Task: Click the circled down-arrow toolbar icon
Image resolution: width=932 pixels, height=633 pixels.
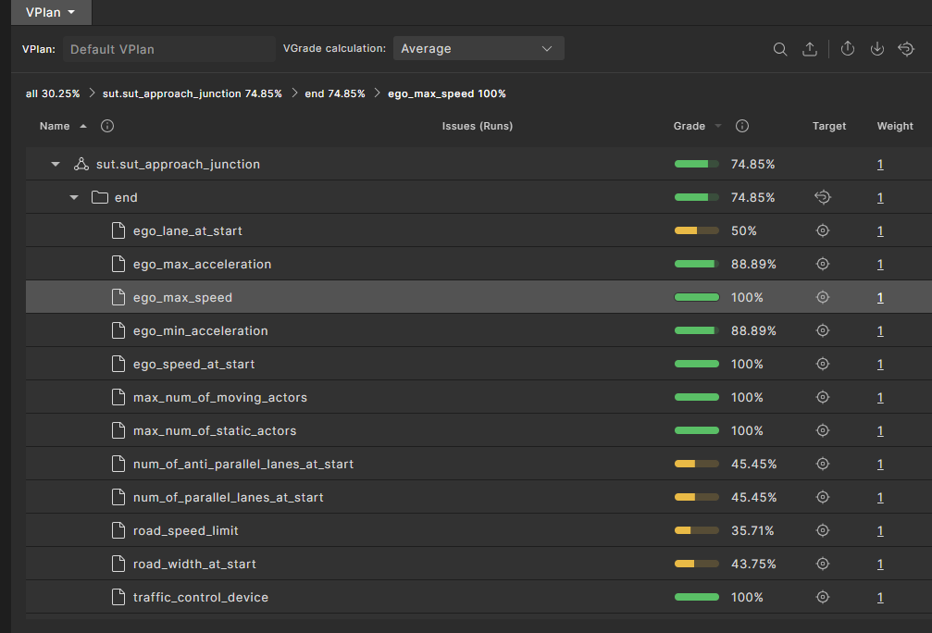Action: 877,49
